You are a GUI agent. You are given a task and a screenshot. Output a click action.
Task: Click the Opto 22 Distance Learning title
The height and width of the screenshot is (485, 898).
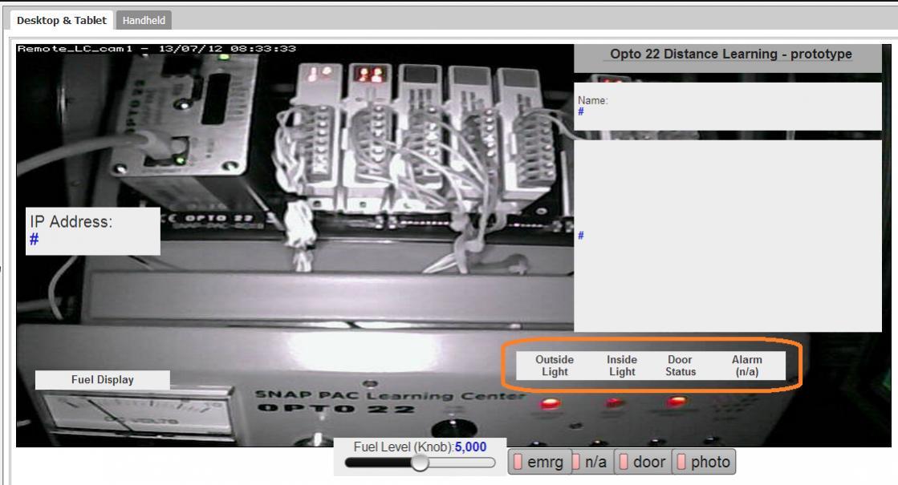click(x=730, y=54)
